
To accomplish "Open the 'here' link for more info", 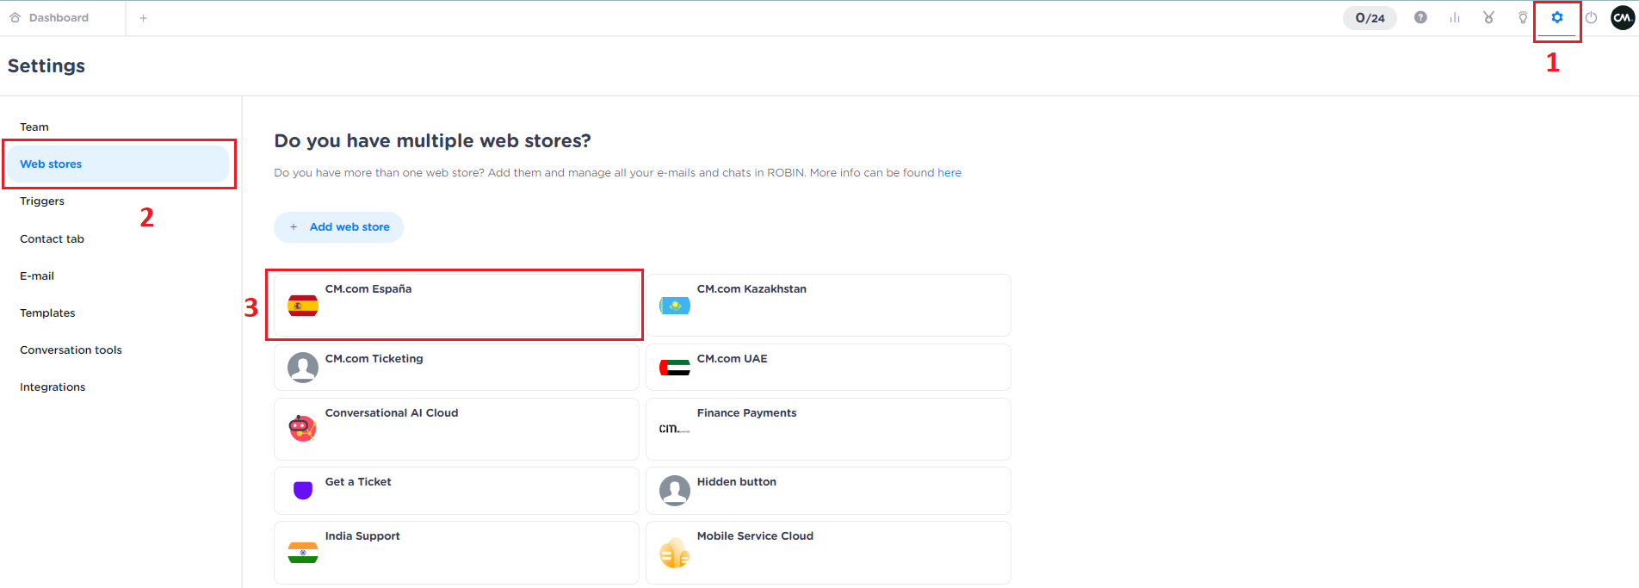I will click(x=949, y=172).
